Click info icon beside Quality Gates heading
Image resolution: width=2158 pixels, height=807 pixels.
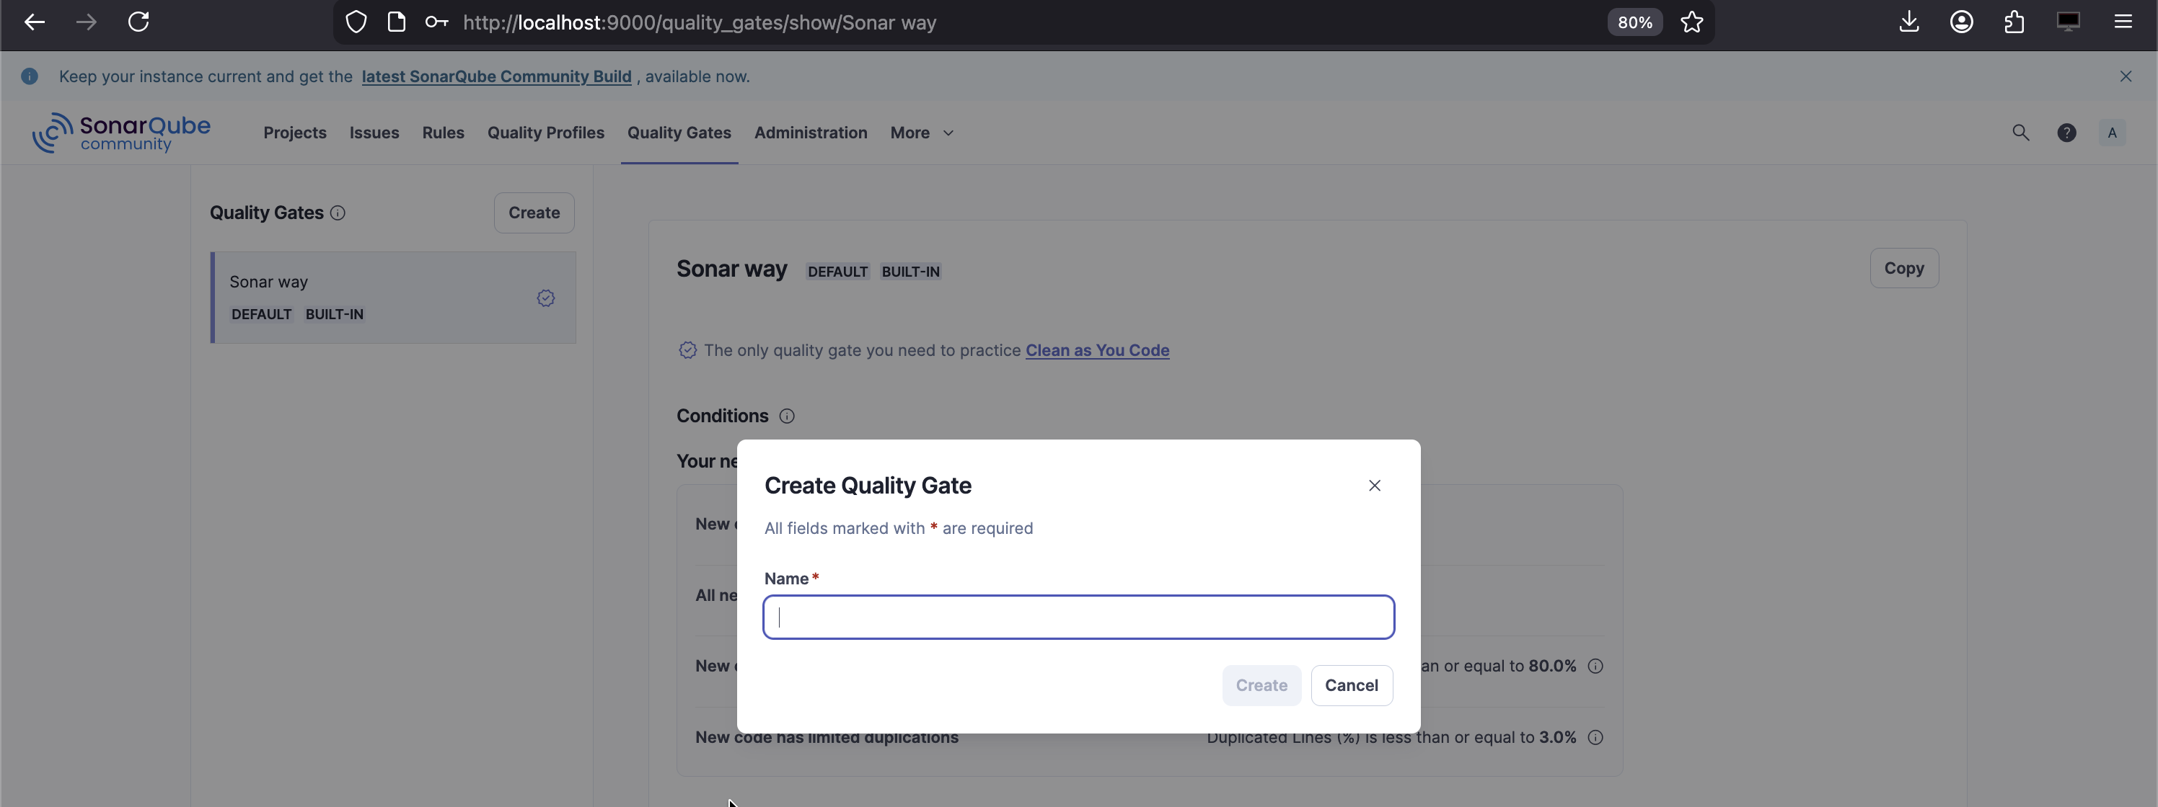338,213
